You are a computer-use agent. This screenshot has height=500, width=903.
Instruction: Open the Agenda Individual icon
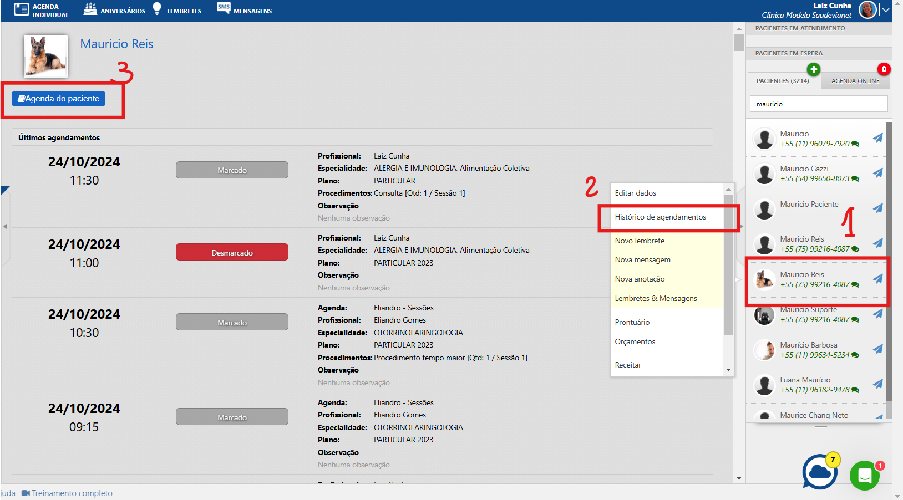pyautogui.click(x=22, y=9)
